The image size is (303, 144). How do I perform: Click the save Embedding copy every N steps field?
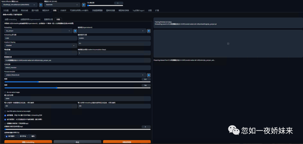[x=114, y=106]
